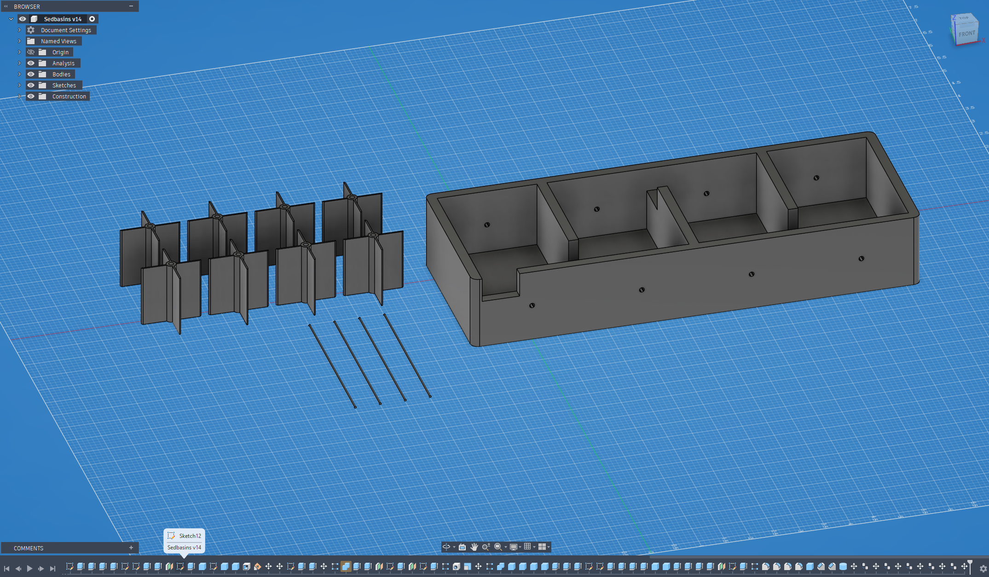989x577 pixels.
Task: Click the FRONT face of the ViewCube
Action: tap(966, 34)
